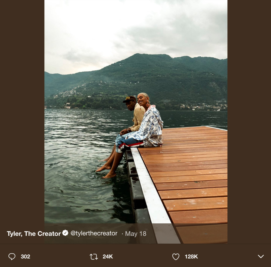Click the woman's orange earring in the photo

148,104
